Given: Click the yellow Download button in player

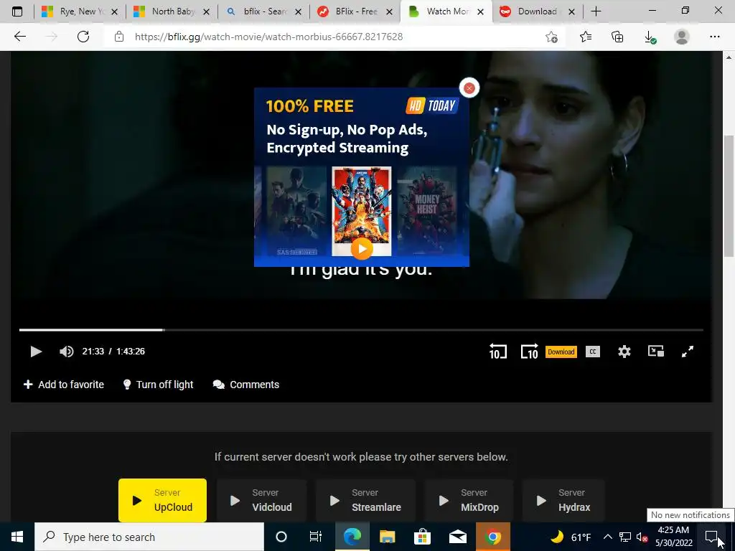Looking at the screenshot, I should 561,352.
